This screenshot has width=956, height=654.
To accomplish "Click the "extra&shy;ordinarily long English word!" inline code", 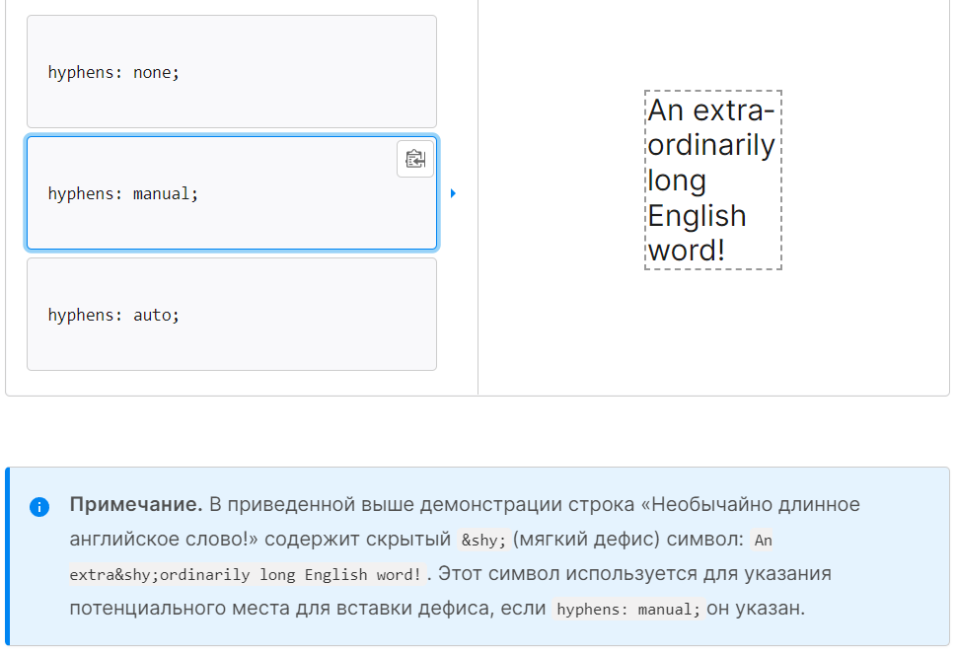I will [x=247, y=574].
